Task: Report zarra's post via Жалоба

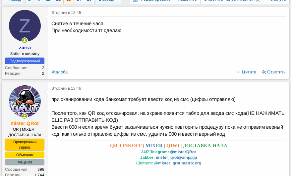Action: click(x=60, y=72)
